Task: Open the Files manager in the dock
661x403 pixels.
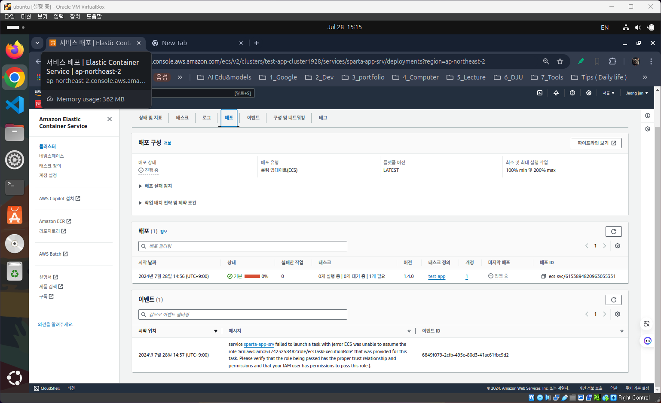Action: click(15, 132)
